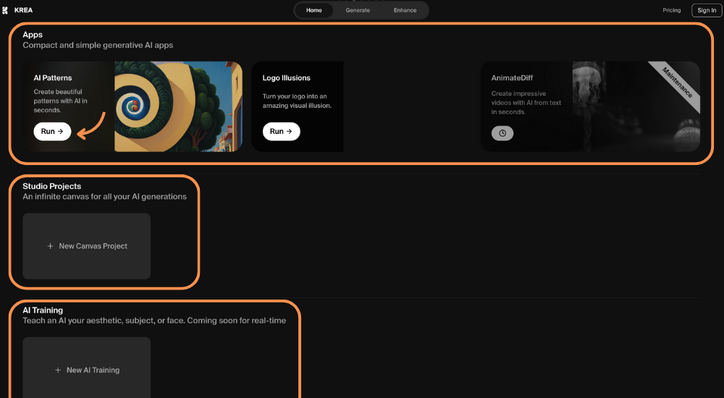Click the AI Training heading
The width and height of the screenshot is (724, 398).
(43, 310)
